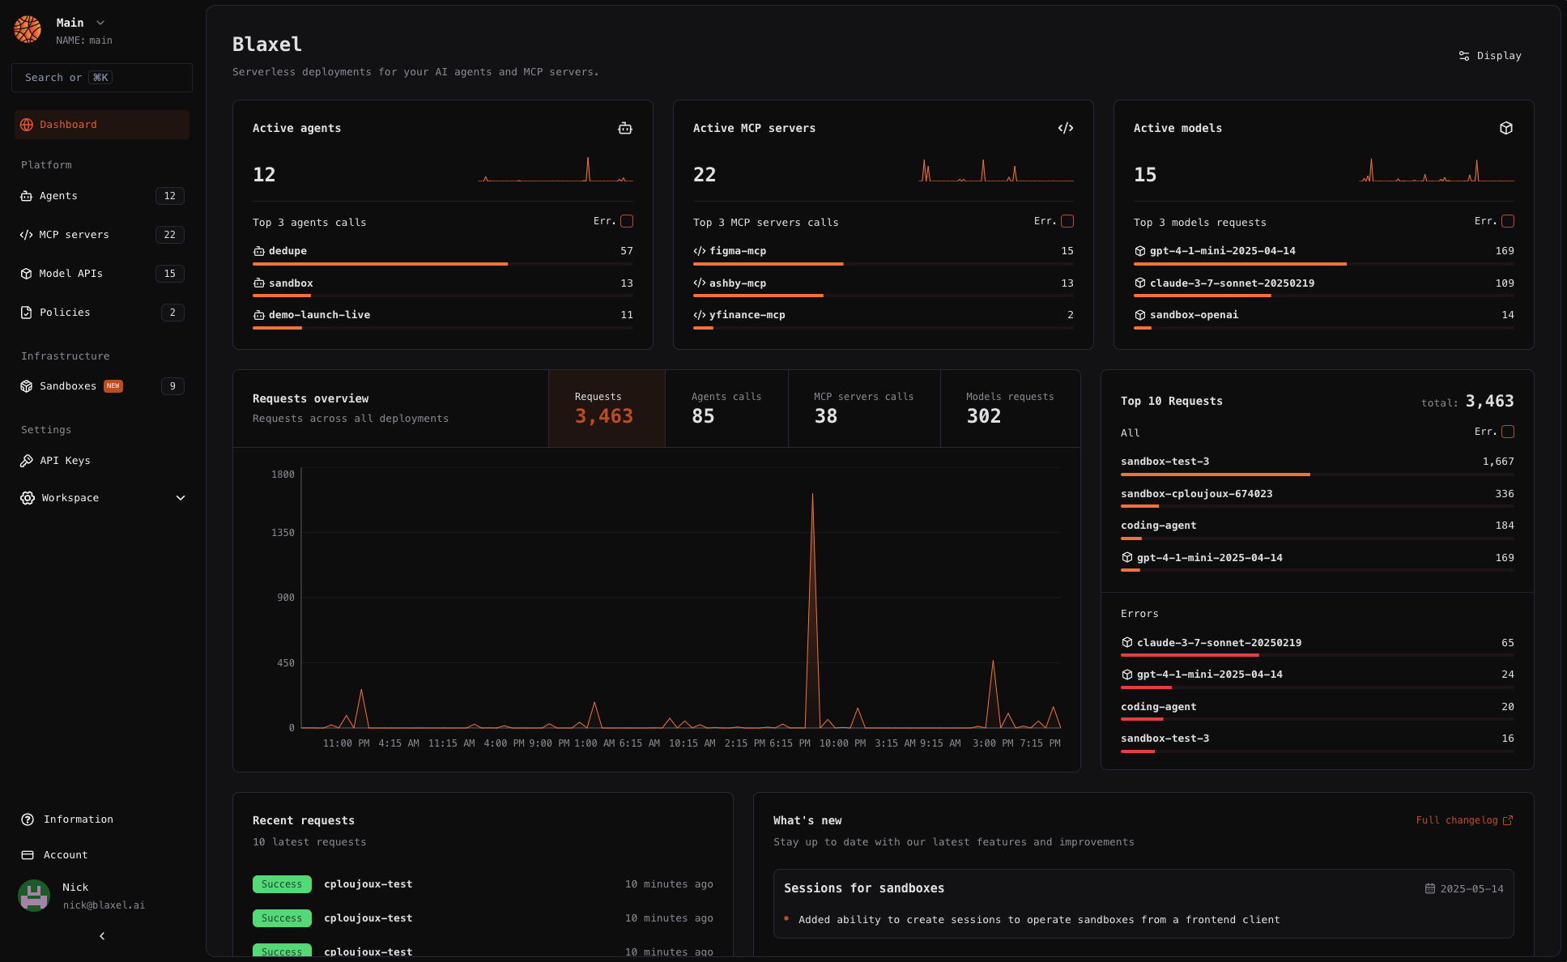The height and width of the screenshot is (962, 1567).
Task: Click the sandbox-openai cube icon
Action: [1140, 315]
